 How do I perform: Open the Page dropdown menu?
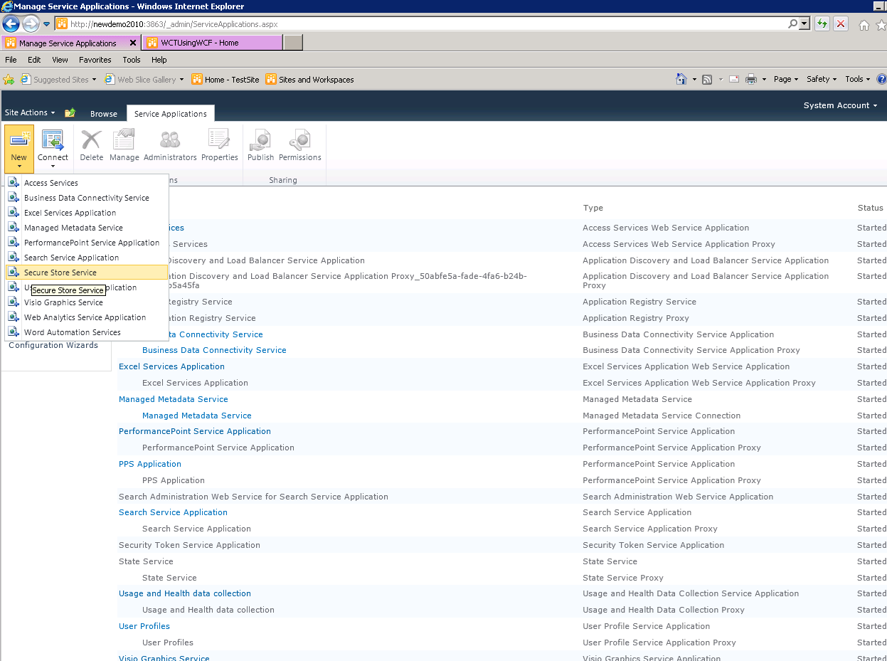pos(786,79)
